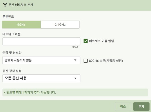The height and width of the screenshot is (112, 151).
Task: Click the Wi-Fi icon in the dialog title
Action: pos(5,5)
